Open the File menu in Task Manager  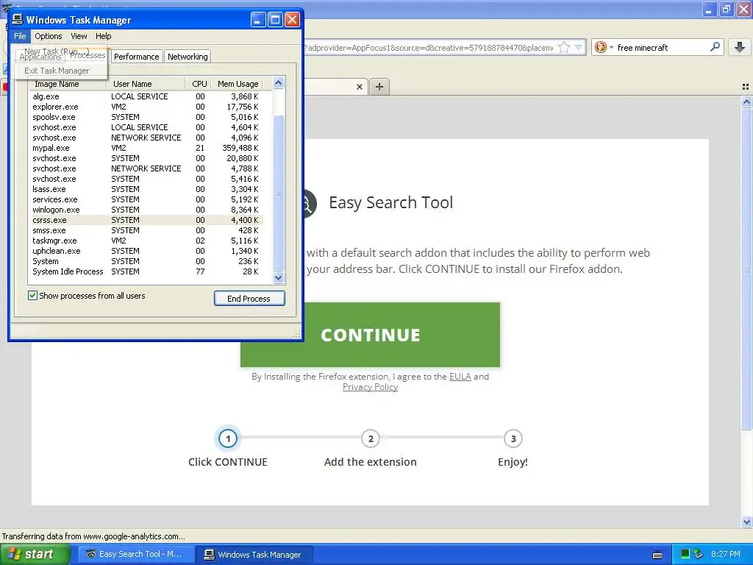20,36
